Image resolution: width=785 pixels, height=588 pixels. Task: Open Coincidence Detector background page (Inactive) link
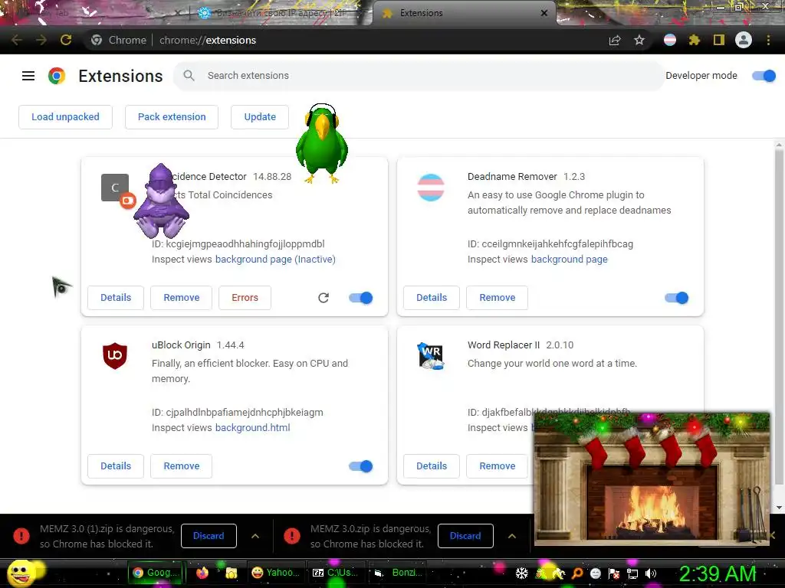tap(275, 260)
